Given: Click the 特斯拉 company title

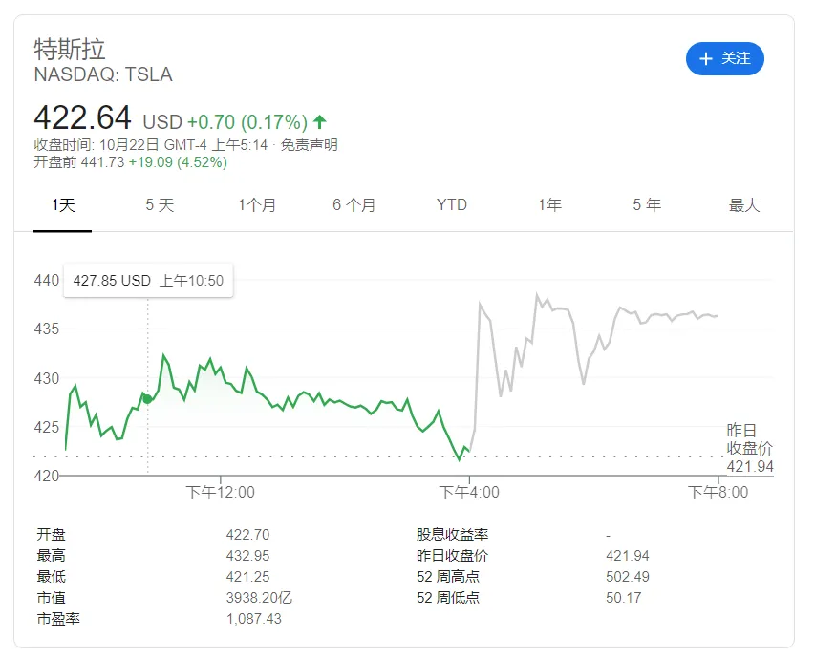Looking at the screenshot, I should (70, 50).
